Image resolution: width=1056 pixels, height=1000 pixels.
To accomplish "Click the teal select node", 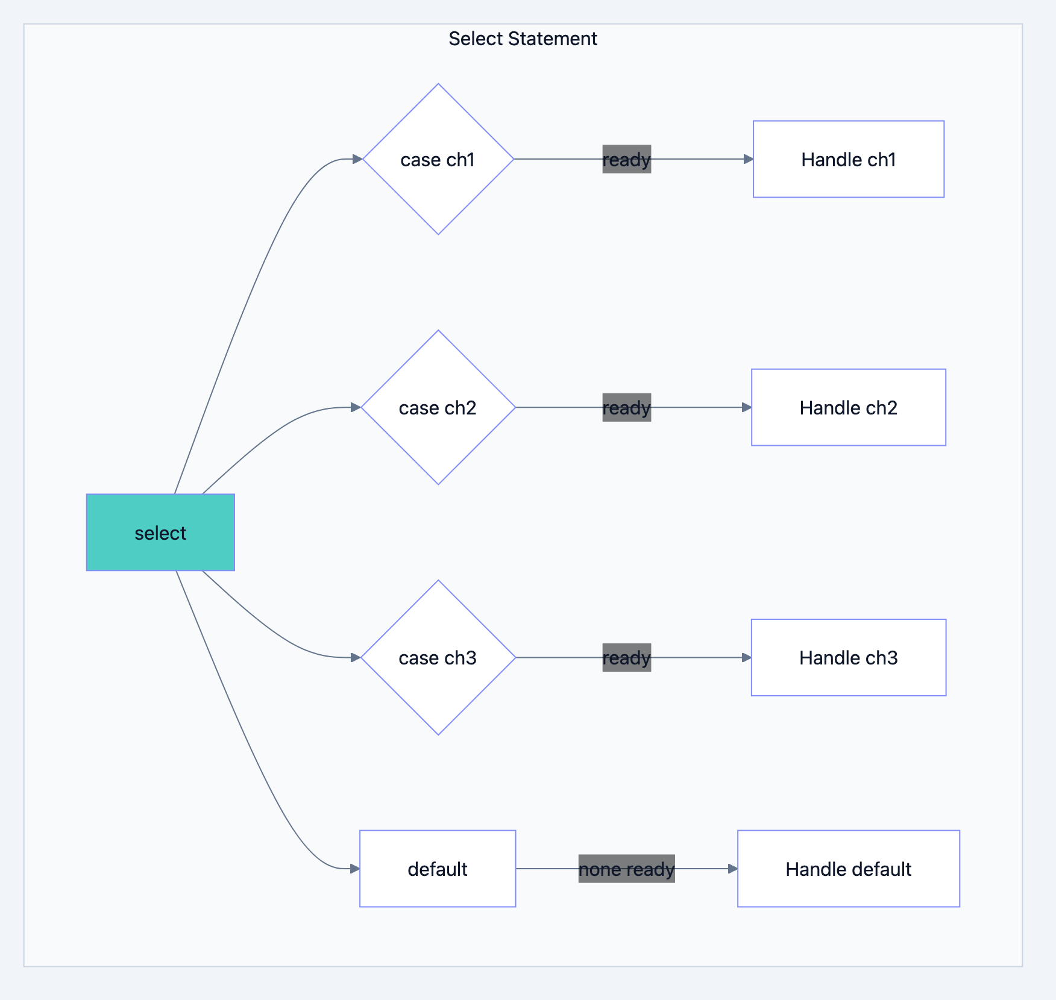I will point(160,533).
